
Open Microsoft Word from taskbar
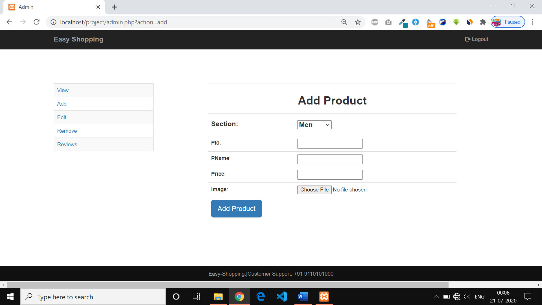302,297
